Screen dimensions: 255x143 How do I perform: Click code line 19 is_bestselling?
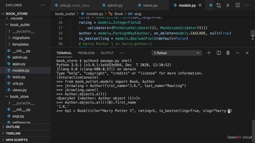133,39
